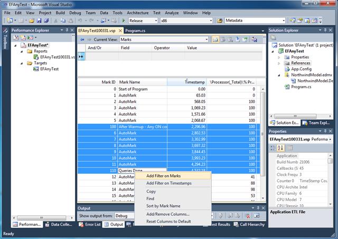Screen dimensions: 338x239
Task: Click the Find in Files icon left of Metadata
Action: tap(220, 21)
